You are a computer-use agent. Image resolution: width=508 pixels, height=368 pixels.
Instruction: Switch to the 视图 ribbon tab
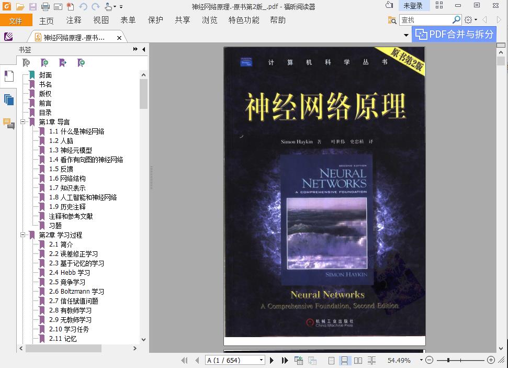click(x=101, y=20)
